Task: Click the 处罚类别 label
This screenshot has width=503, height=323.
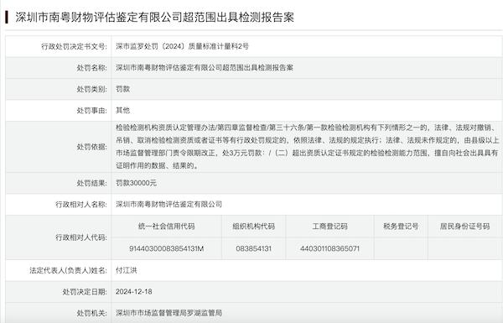Action: click(x=91, y=89)
